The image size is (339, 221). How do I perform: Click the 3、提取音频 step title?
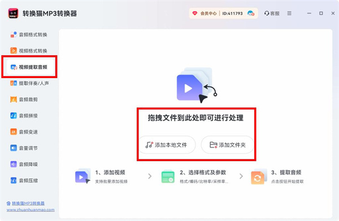pyautogui.click(x=286, y=172)
